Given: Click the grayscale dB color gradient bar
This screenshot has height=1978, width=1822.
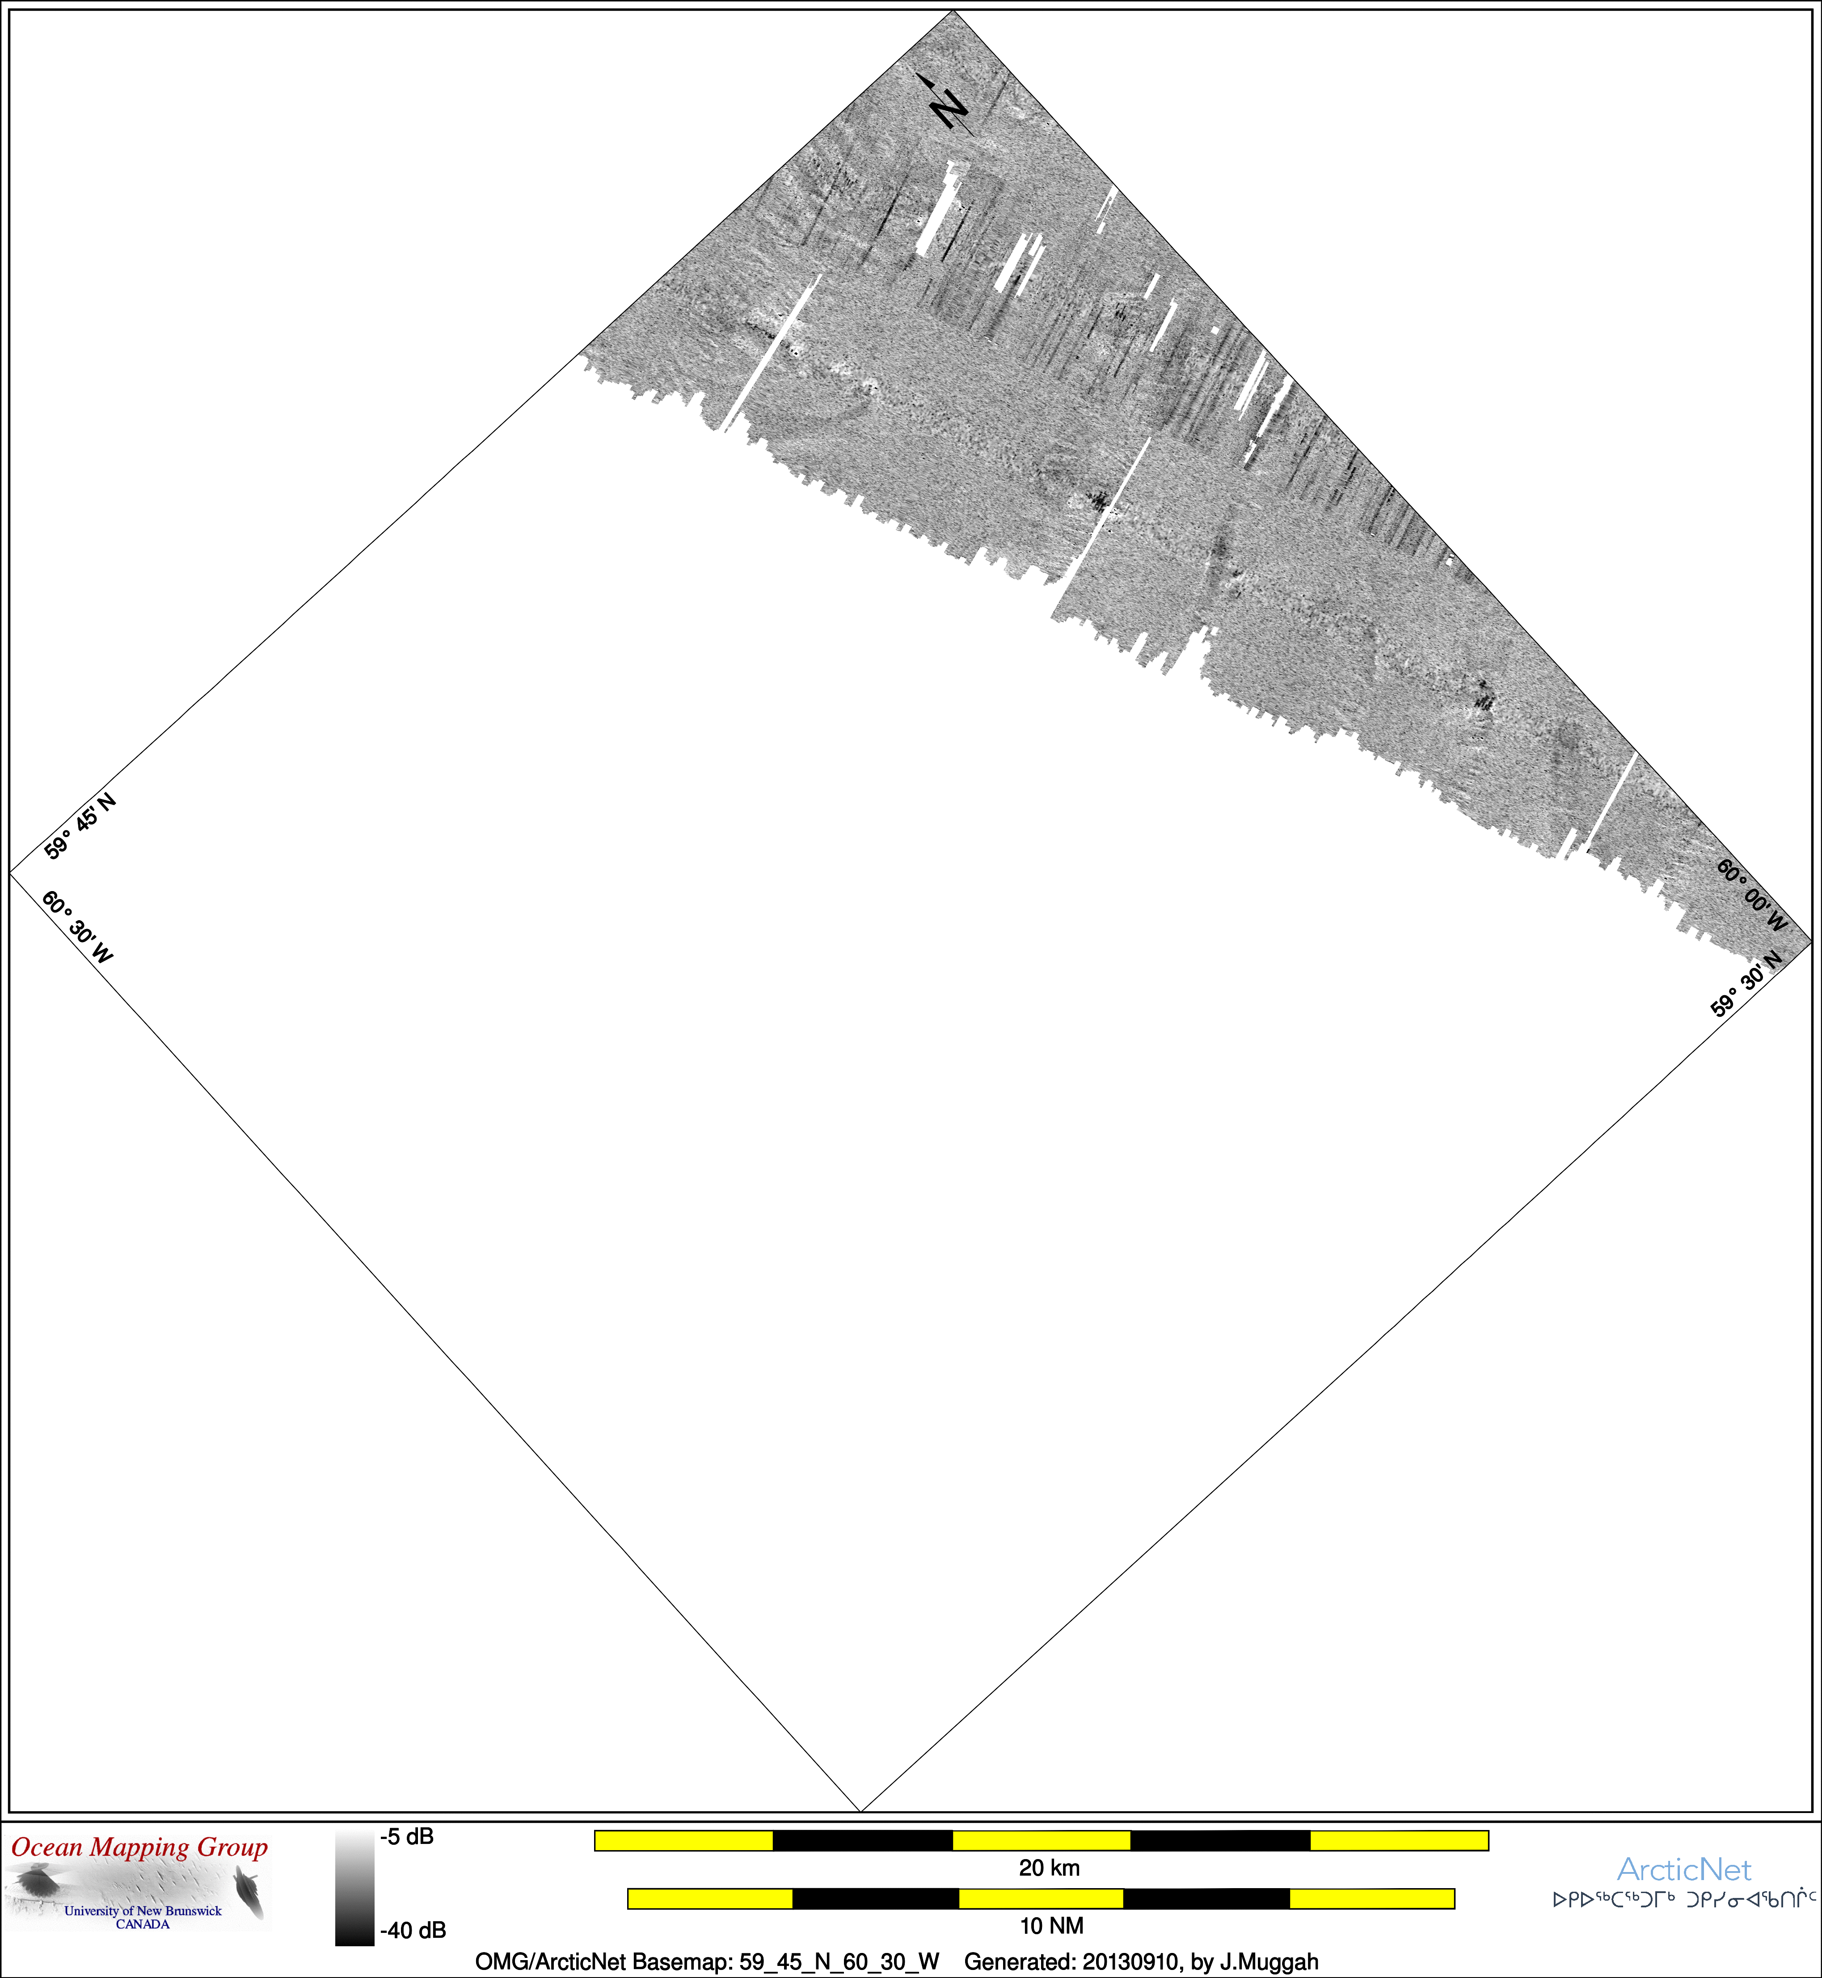Looking at the screenshot, I should click(354, 1888).
